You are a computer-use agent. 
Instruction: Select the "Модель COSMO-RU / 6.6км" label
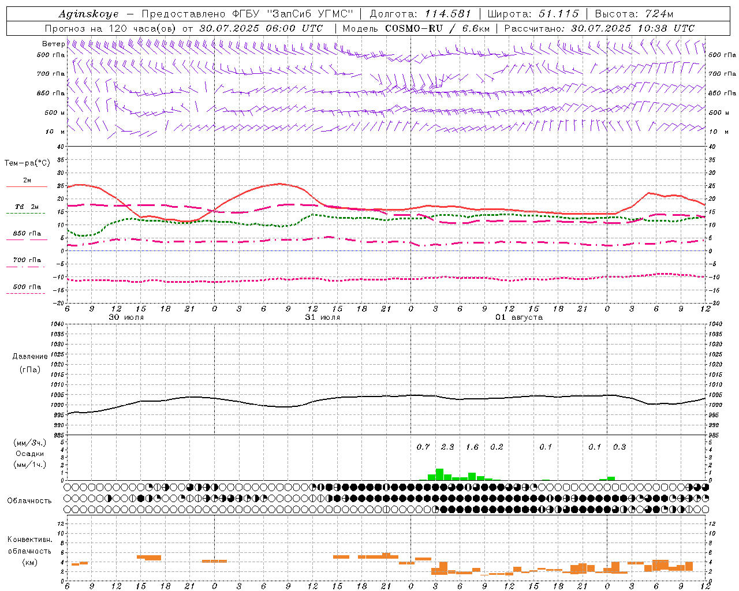[x=416, y=28]
